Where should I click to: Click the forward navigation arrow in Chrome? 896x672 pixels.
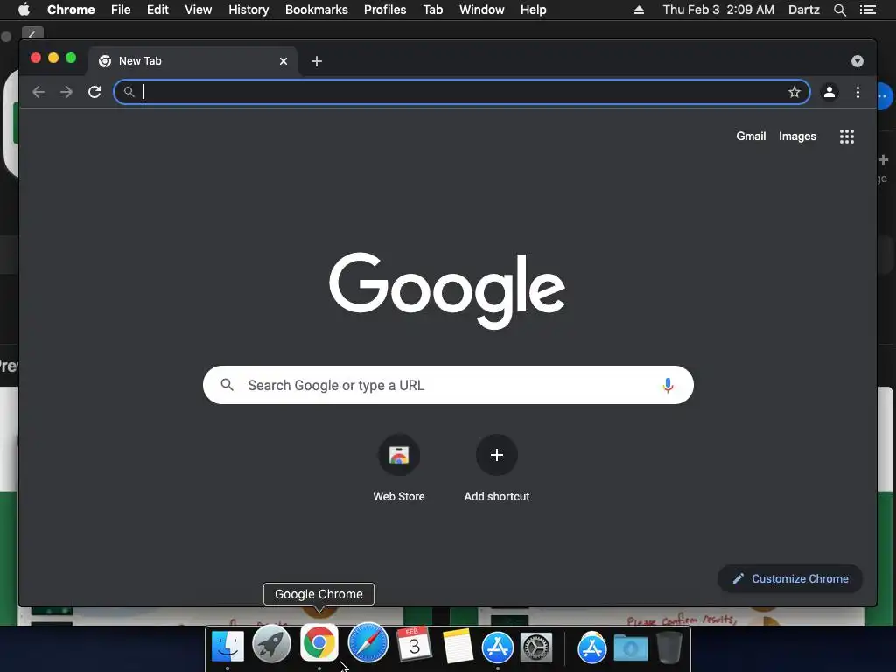coord(66,92)
